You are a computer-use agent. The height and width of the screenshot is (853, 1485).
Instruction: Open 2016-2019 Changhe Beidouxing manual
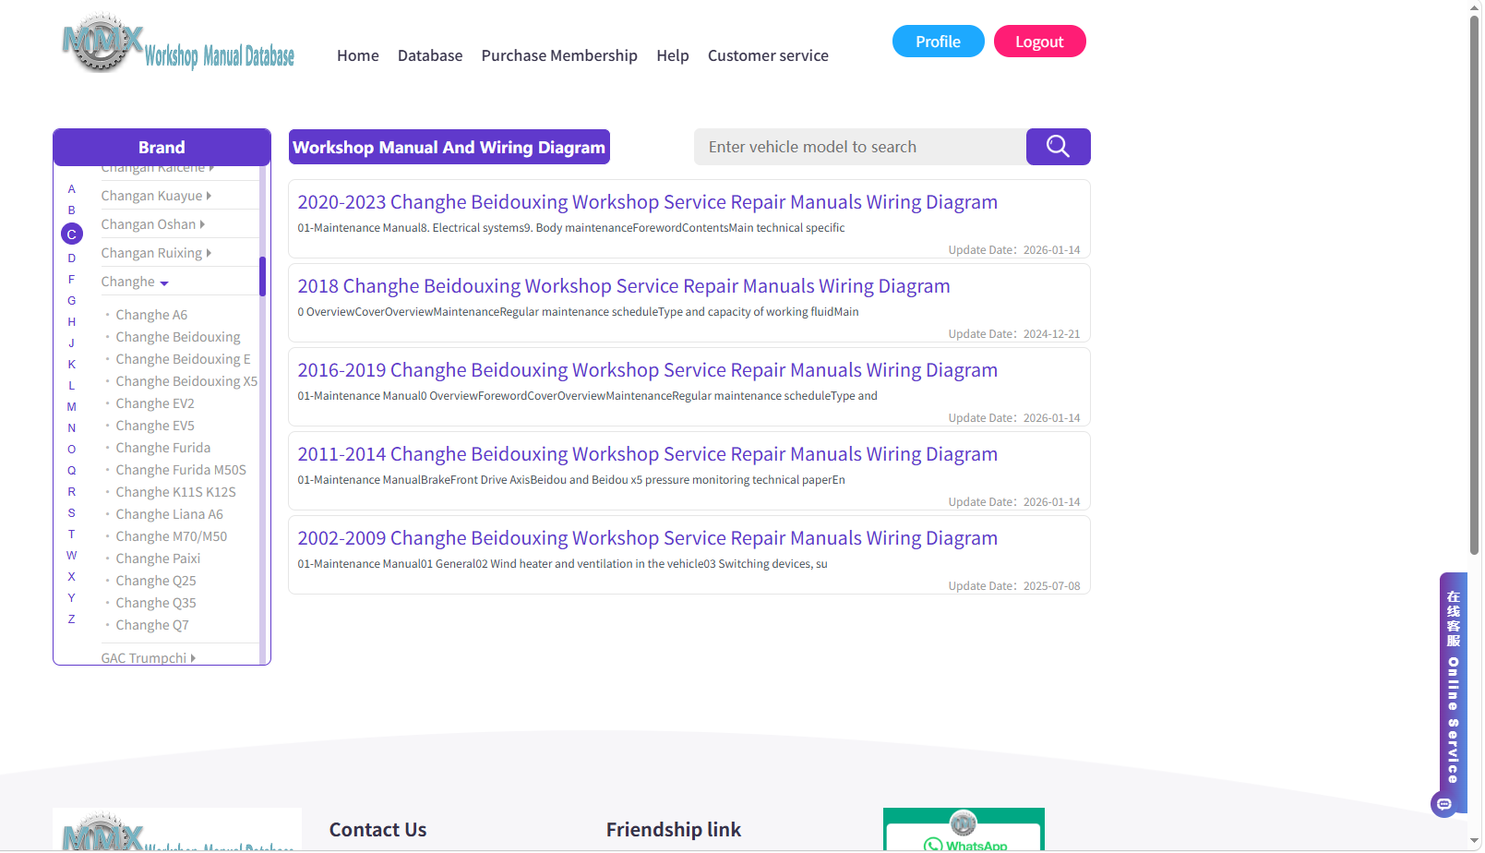(x=647, y=370)
